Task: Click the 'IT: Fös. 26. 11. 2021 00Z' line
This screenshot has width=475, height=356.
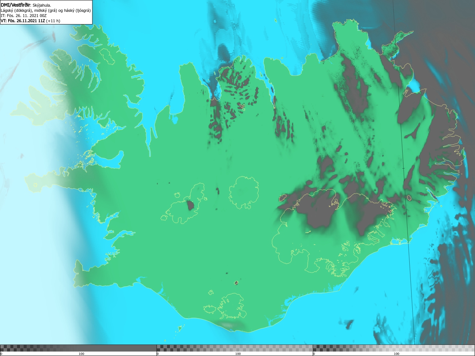Action: click(x=24, y=16)
